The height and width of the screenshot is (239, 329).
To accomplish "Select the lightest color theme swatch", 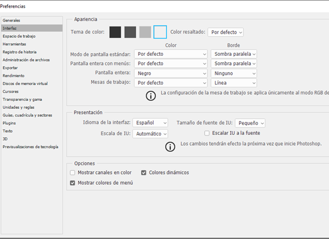I will [160, 32].
